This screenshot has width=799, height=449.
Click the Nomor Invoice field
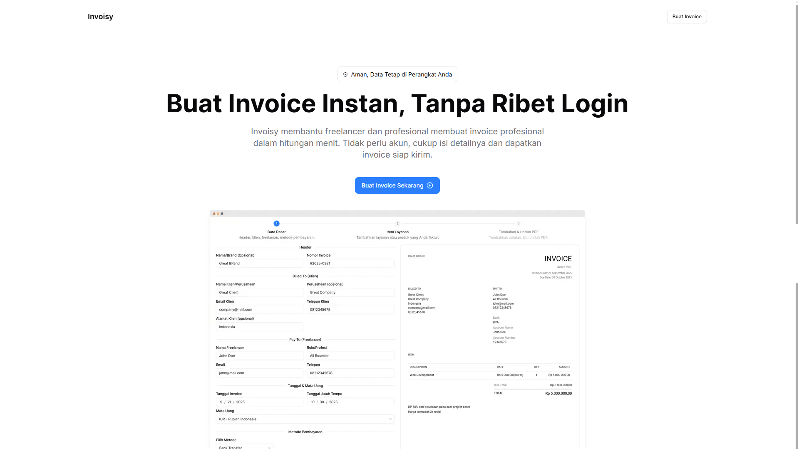click(x=350, y=263)
